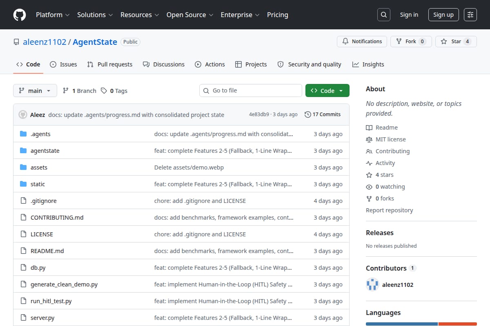Screen dimensions: 490x326
Task: Click the file icon next to CONTRIBUTING.md
Action: (23, 218)
